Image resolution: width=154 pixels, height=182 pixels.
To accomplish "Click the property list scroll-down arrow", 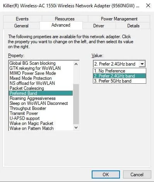I will pyautogui.click(x=76, y=128).
